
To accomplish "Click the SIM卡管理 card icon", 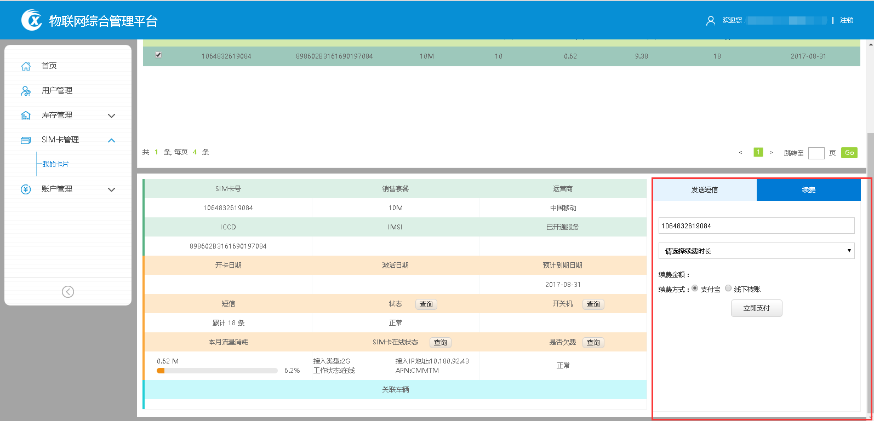I will pos(26,140).
